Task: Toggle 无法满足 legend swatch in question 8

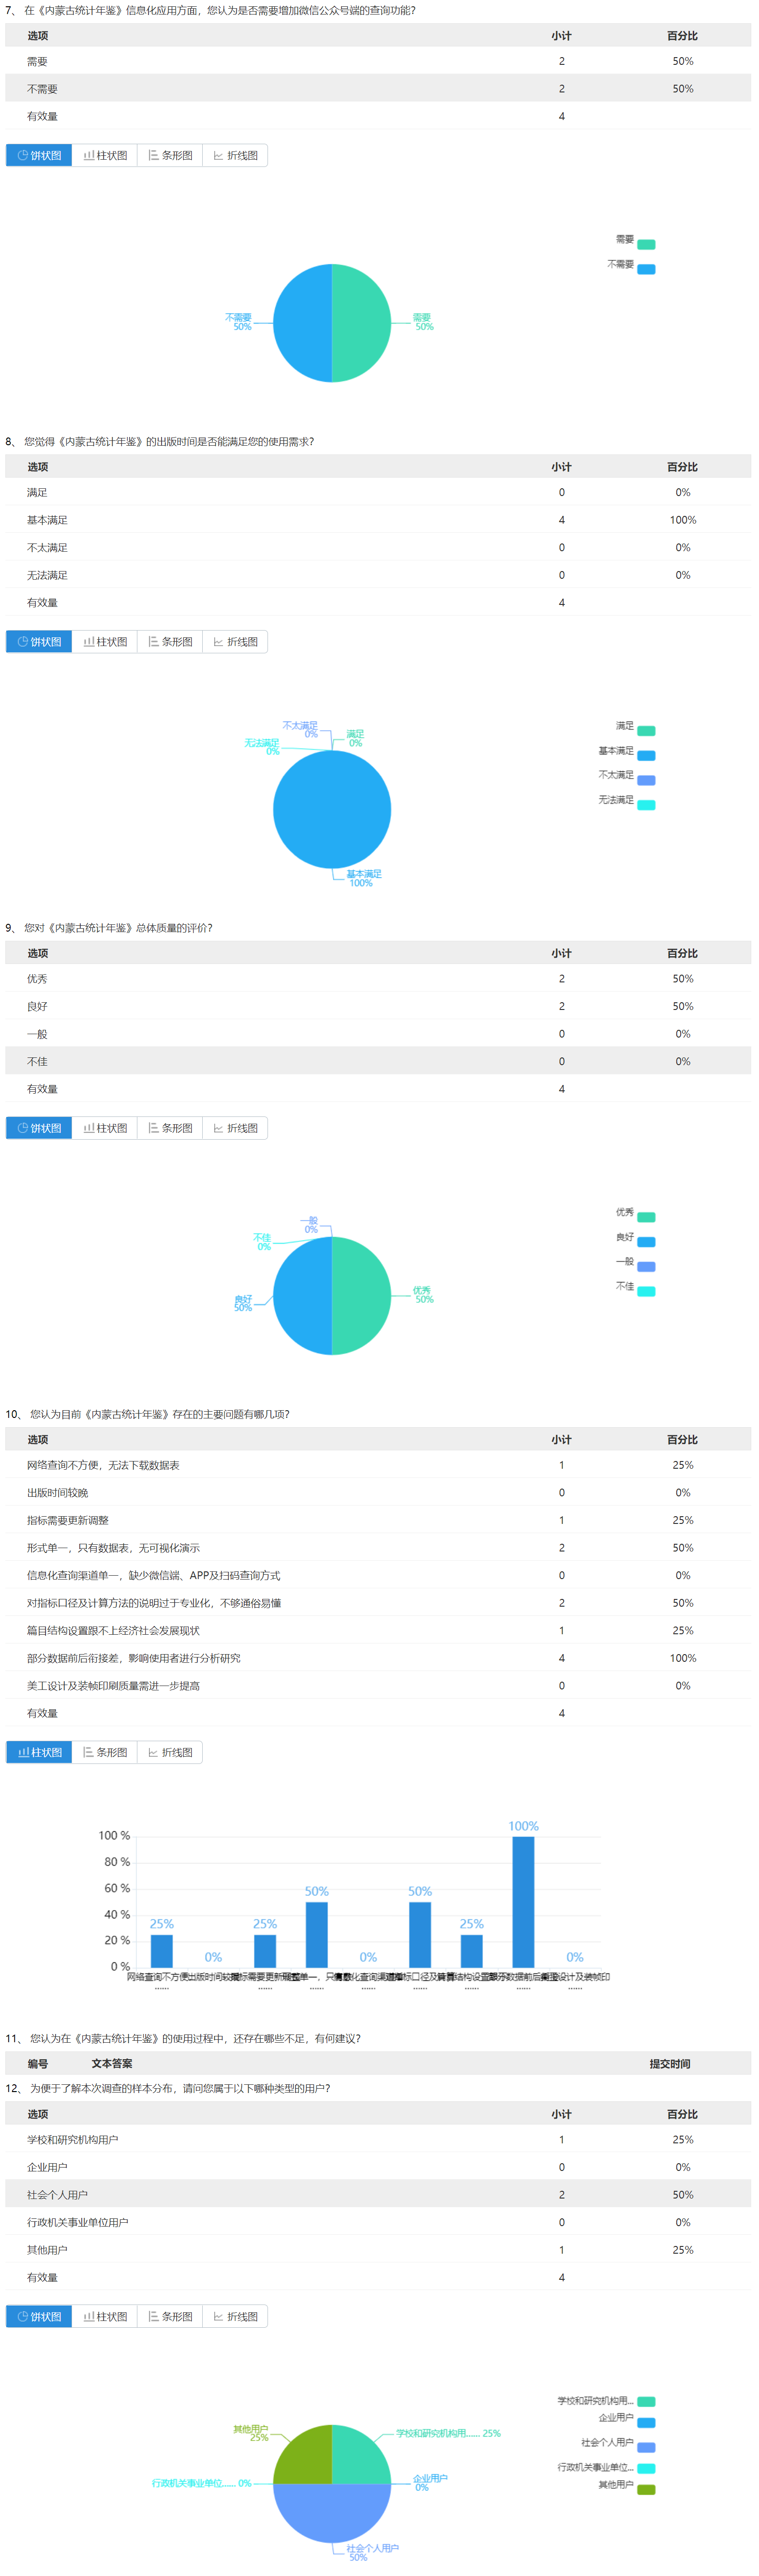Action: pyautogui.click(x=646, y=805)
